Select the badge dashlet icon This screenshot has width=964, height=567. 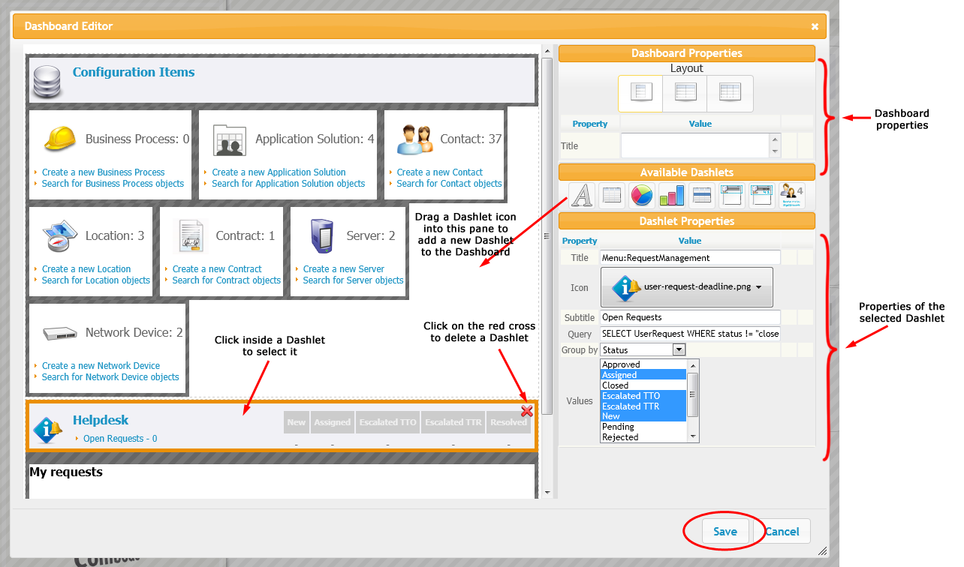791,195
